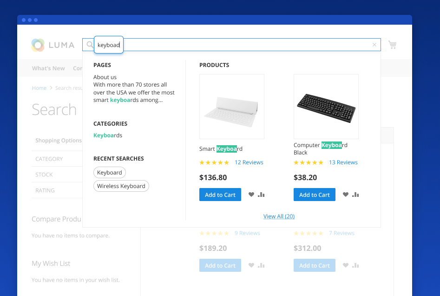
Task: Click the PRODUCTS heading
Action: tap(214, 65)
